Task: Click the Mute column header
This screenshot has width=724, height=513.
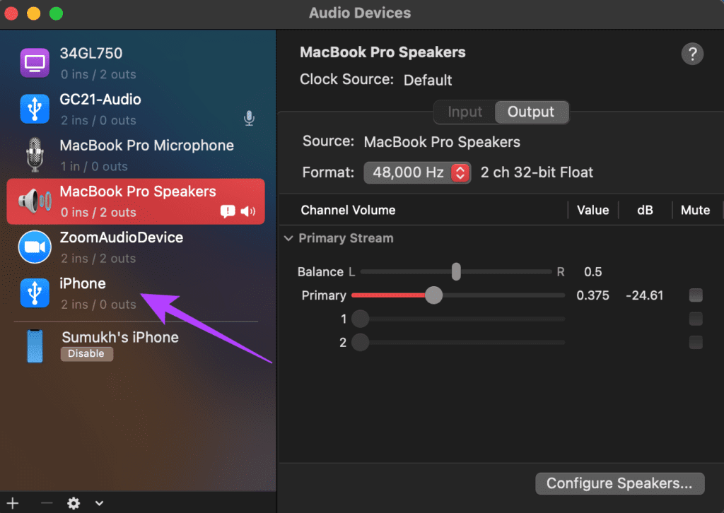Action: pyautogui.click(x=695, y=211)
